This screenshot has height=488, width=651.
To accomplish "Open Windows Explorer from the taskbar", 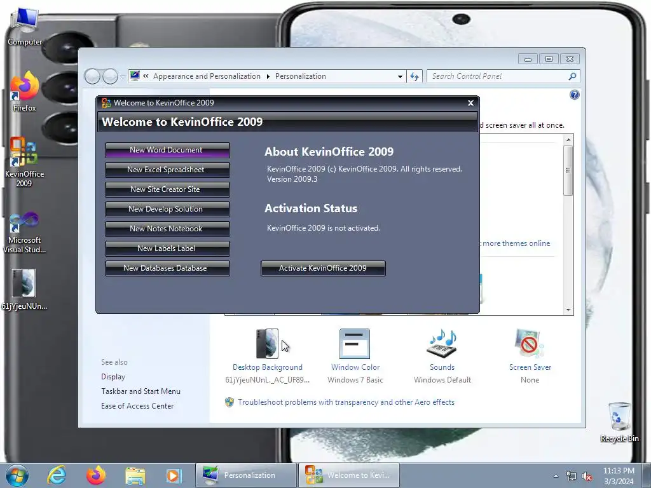I will (135, 475).
